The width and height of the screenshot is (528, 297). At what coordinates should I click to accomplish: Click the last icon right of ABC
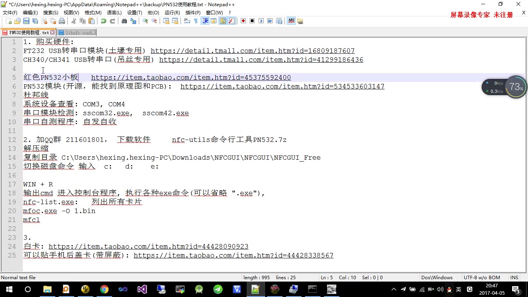300,21
